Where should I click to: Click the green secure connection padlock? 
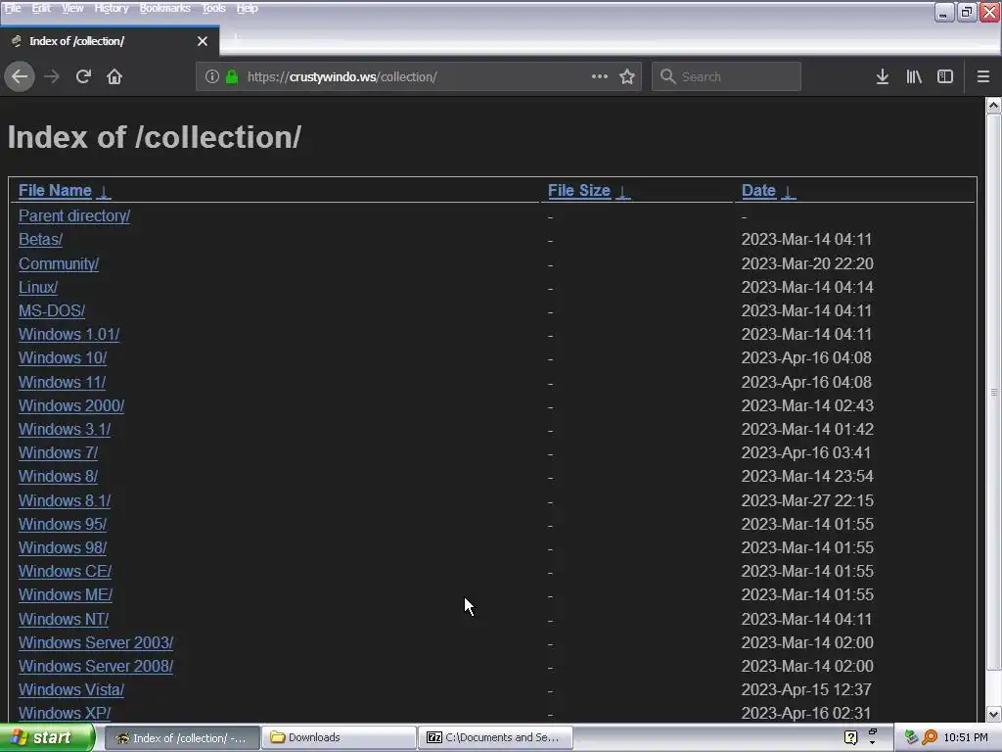[x=232, y=76]
